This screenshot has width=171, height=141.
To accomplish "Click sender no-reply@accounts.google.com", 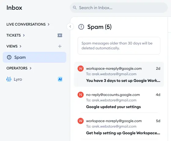I will (113, 95).
